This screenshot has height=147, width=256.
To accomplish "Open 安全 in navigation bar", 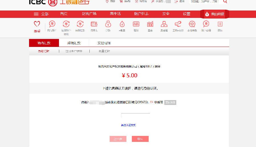I will (x=166, y=14).
